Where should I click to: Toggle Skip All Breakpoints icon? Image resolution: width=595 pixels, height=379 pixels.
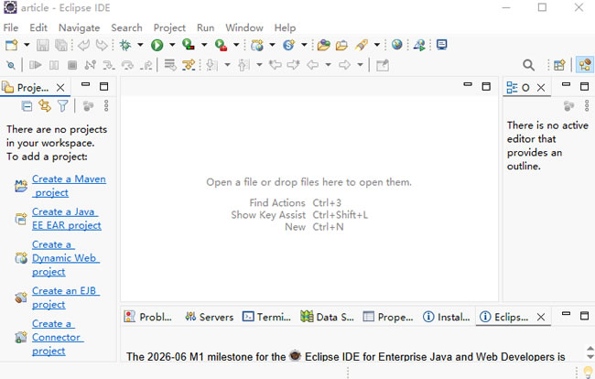[10, 65]
